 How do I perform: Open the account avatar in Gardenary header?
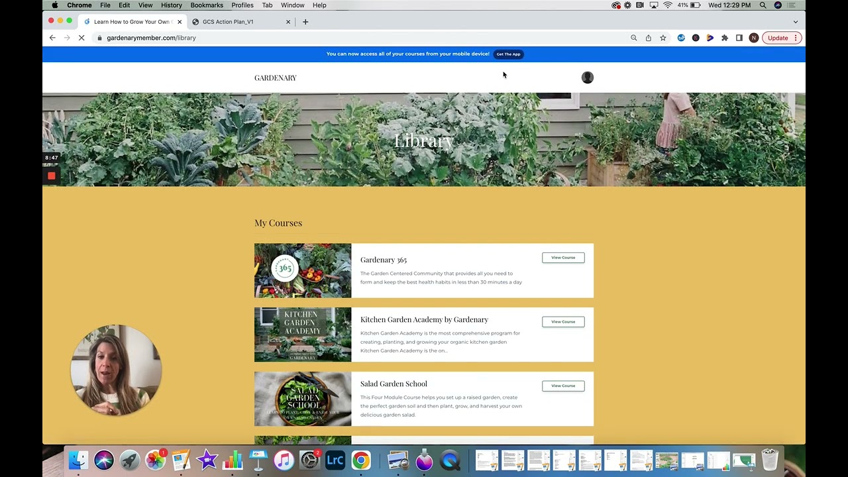click(587, 78)
